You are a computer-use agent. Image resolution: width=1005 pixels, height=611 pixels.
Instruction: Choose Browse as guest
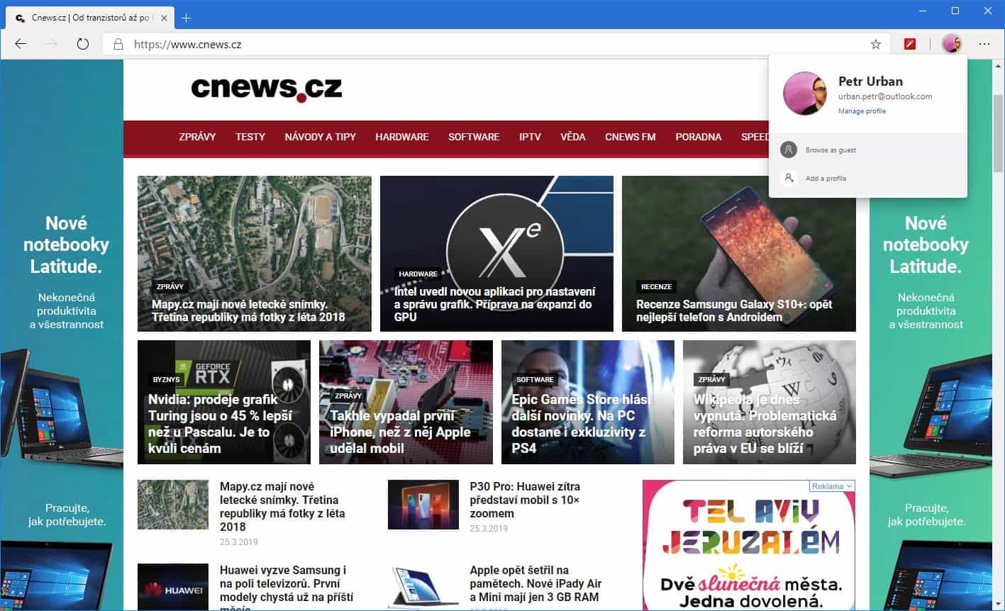click(x=867, y=150)
